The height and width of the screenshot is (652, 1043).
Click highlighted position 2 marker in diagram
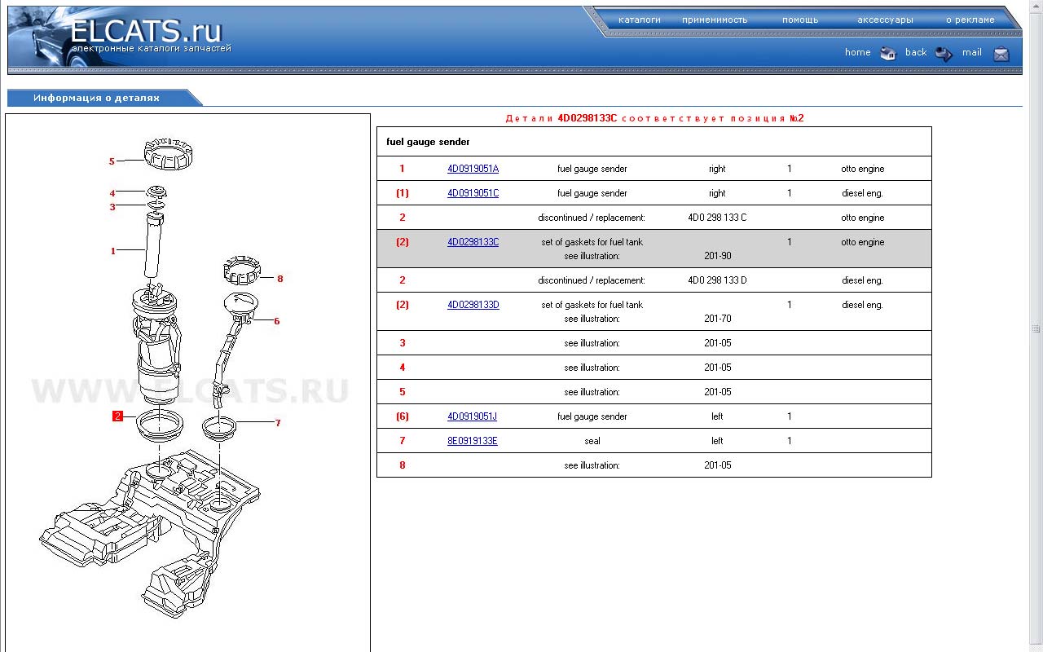click(x=118, y=416)
